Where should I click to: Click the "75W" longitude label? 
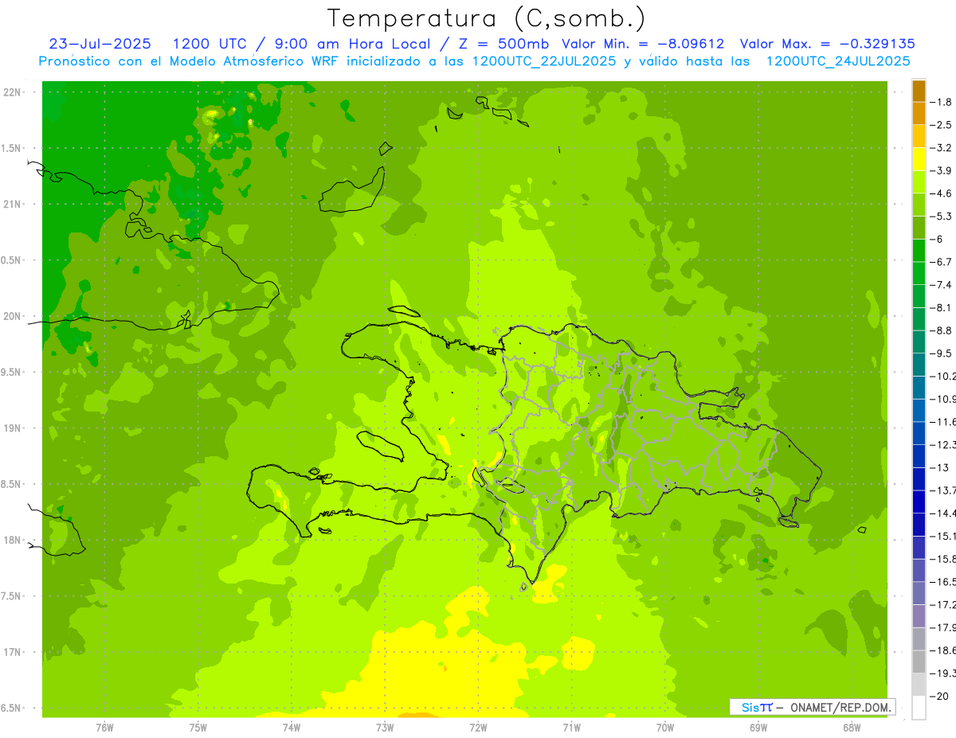[x=198, y=728]
